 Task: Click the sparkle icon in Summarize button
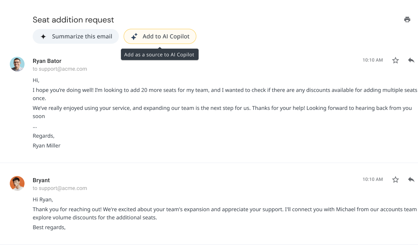[43, 37]
